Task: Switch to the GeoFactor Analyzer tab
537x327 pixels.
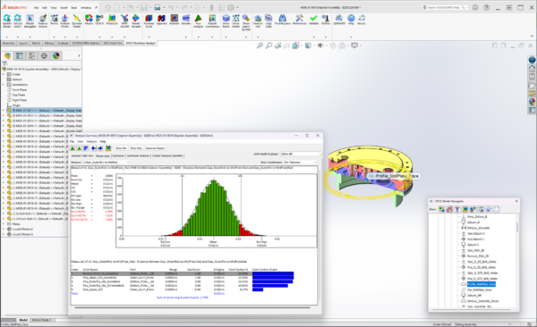Action: click(139, 155)
